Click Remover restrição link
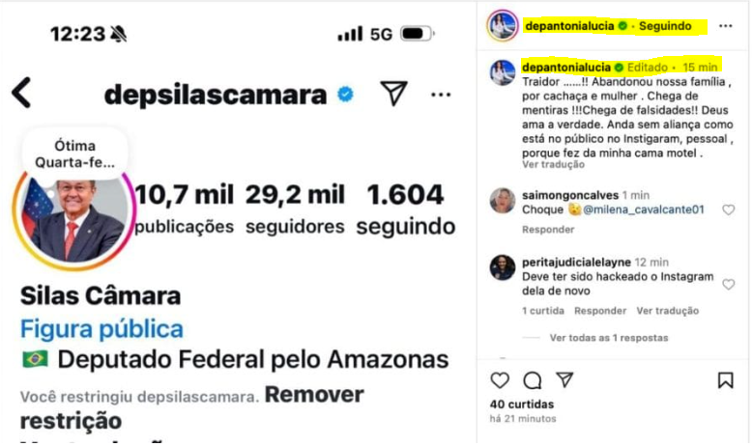Screen dimensions: 752x446 (191, 407)
